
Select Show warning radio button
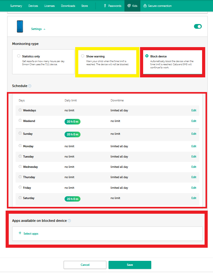tap(83, 56)
